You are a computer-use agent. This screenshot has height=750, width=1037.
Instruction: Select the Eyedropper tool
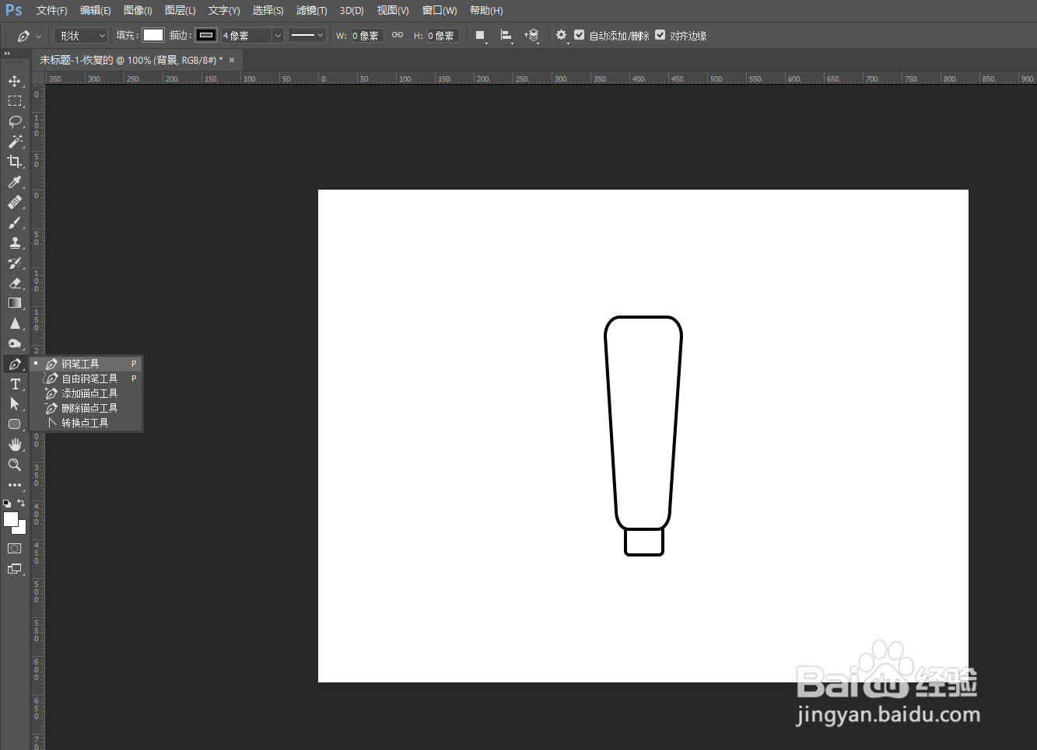15,182
